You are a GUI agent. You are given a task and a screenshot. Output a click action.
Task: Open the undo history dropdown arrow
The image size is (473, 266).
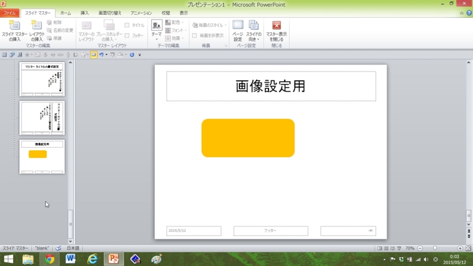click(x=106, y=54)
